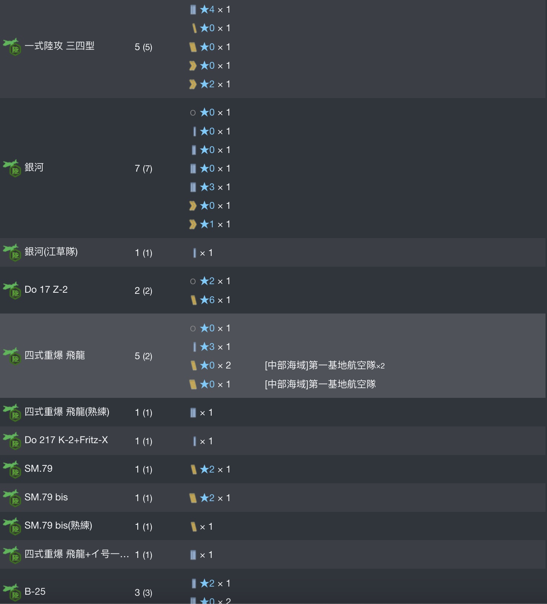The height and width of the screenshot is (604, 547).
Task: Click the land attacker icon beside 一式陸攻 三四型
Action: click(12, 47)
